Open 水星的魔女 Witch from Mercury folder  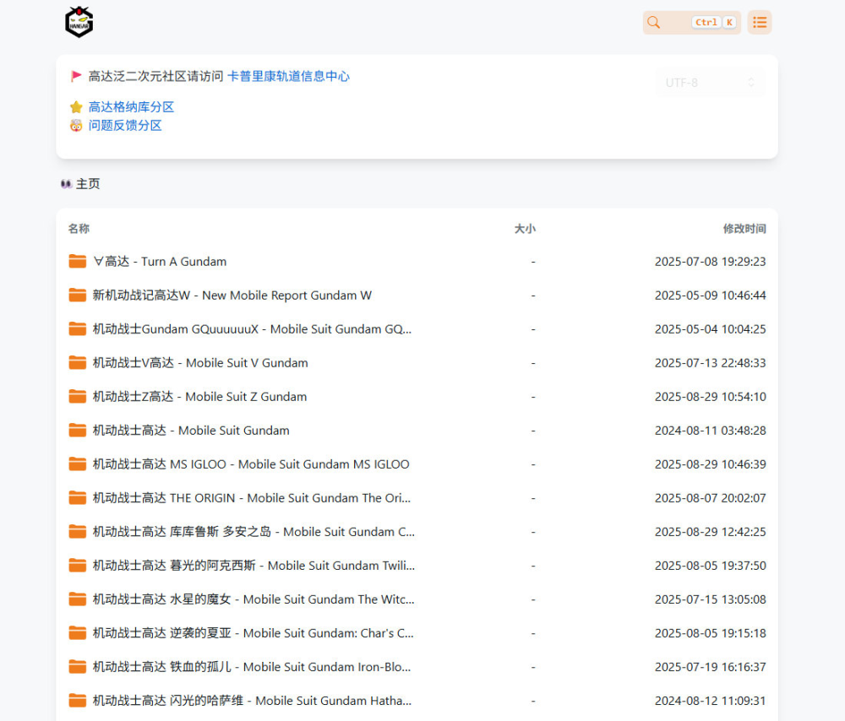pos(253,599)
